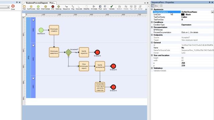
Task: Select the End event tool
Action: click(x=53, y=7)
